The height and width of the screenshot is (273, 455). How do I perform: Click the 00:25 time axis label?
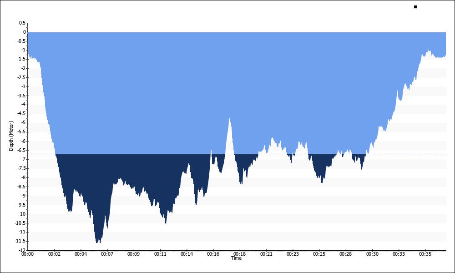319,254
